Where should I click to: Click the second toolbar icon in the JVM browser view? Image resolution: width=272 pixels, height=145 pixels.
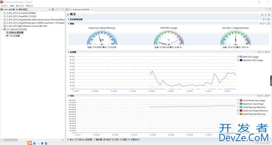pyautogui.click(x=53, y=10)
